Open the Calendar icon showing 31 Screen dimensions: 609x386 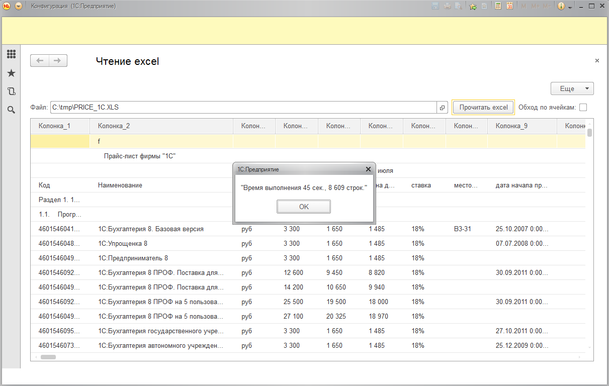coord(509,7)
